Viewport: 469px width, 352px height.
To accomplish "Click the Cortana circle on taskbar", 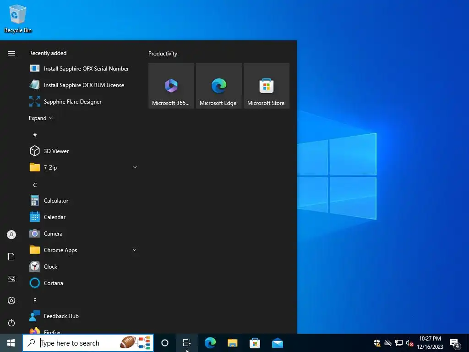I will [165, 343].
